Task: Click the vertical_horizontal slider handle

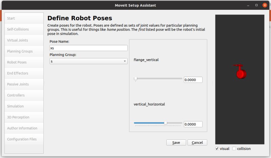Action: tap(166, 123)
